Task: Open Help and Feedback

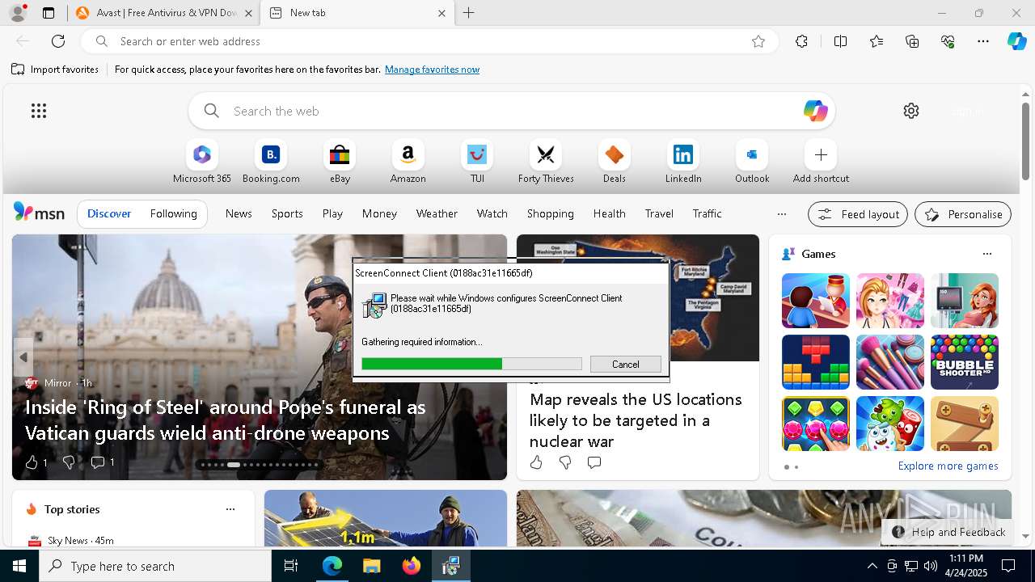Action: (949, 532)
